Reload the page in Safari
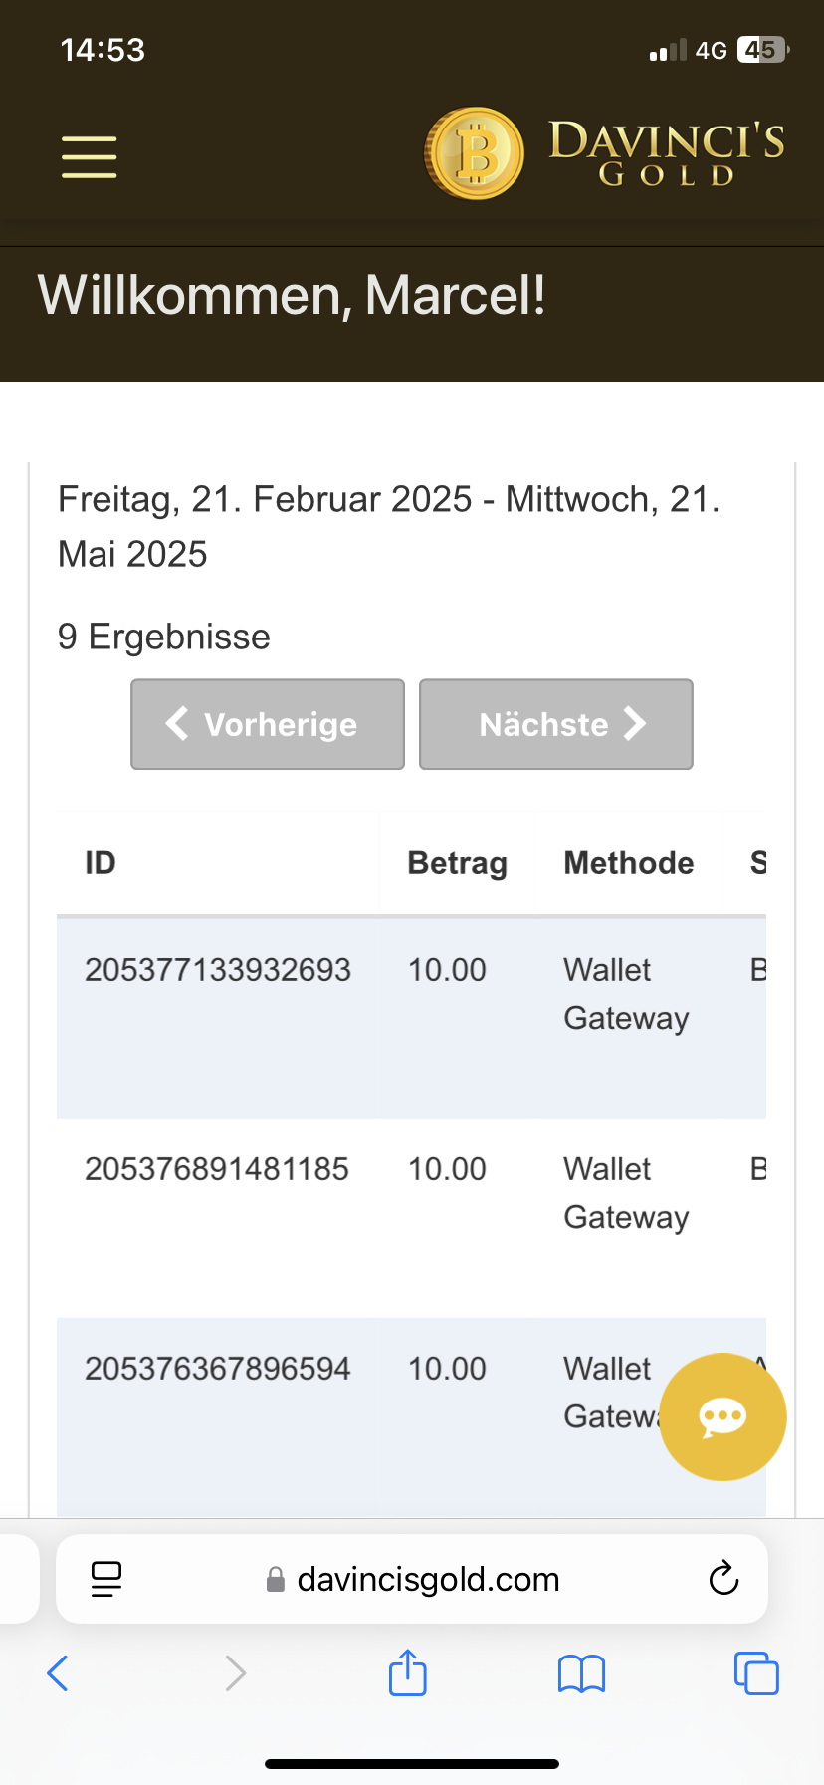The height and width of the screenshot is (1785, 824). coord(723,1578)
